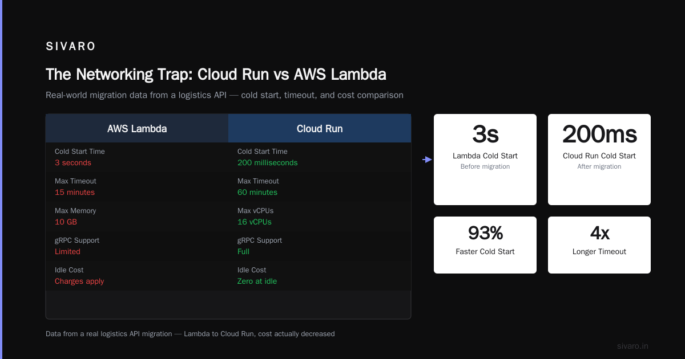Click the green 200 milliseconds value
This screenshot has height=359, width=685.
(x=267, y=162)
